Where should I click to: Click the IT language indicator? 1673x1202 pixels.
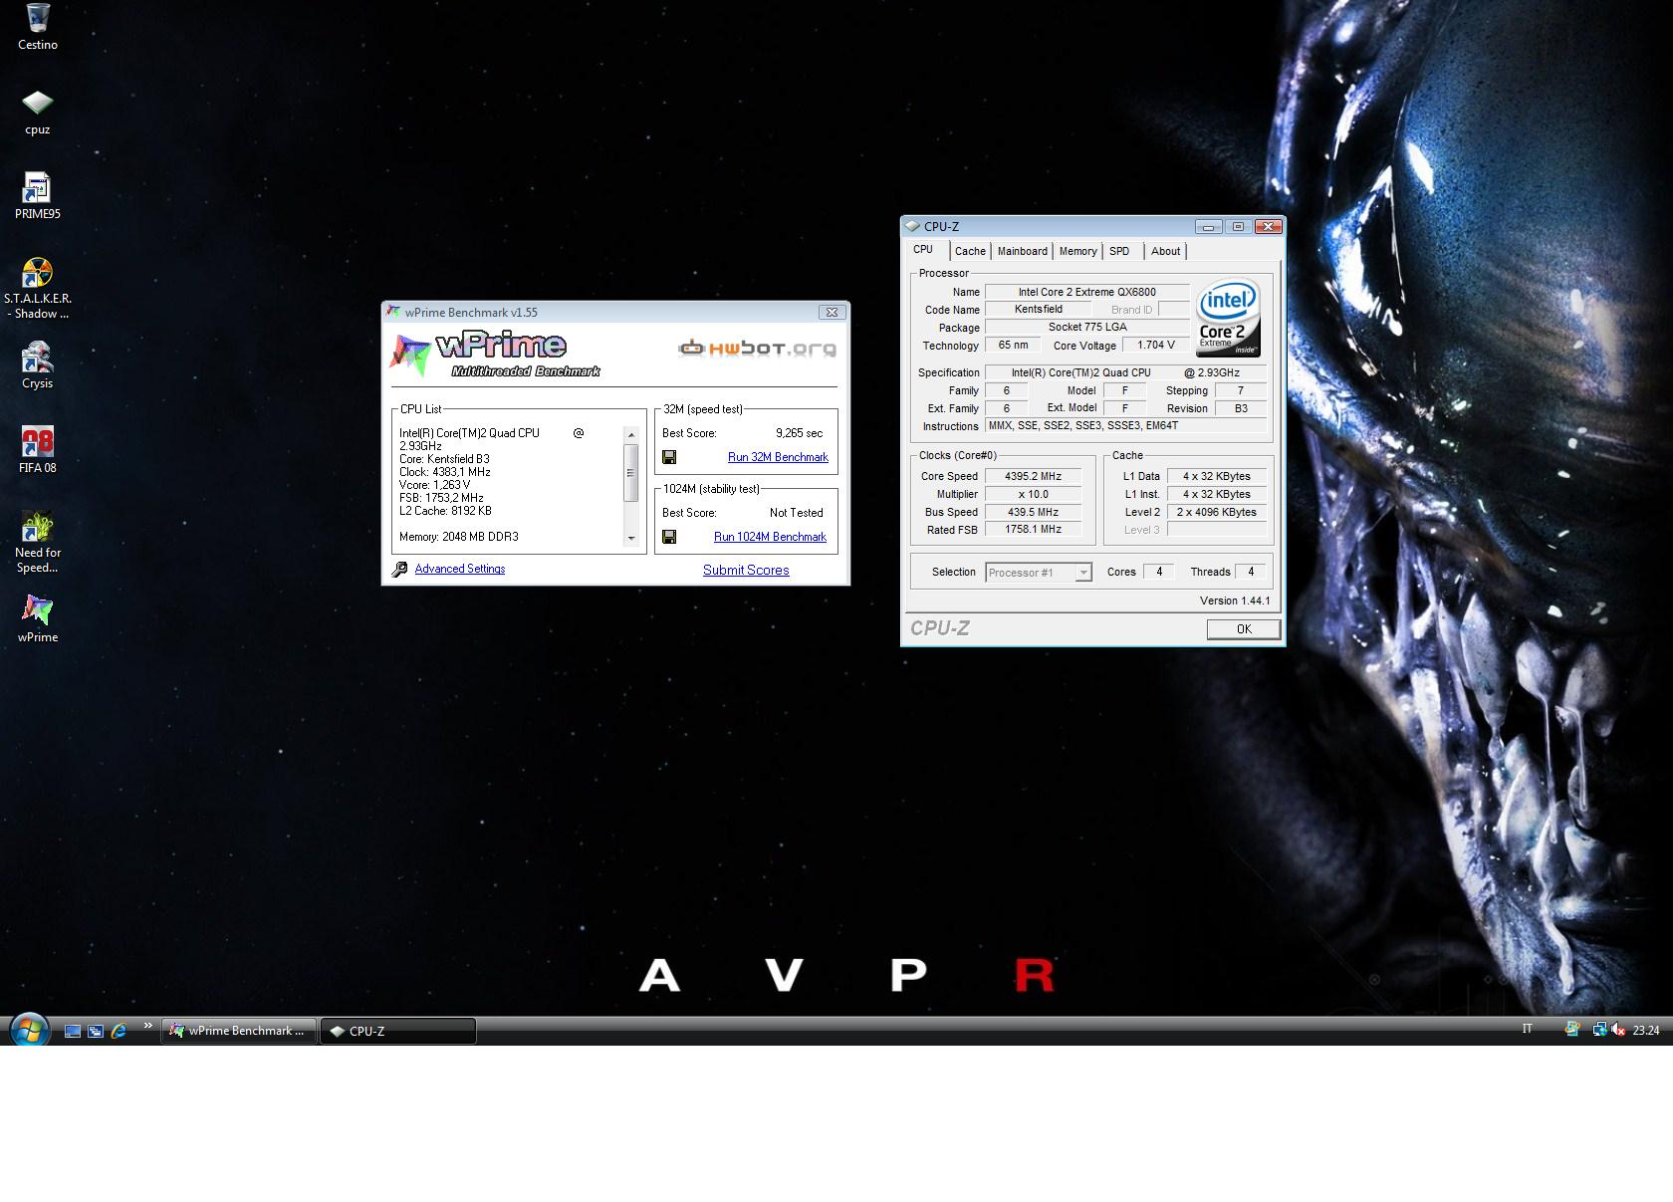1527,1029
